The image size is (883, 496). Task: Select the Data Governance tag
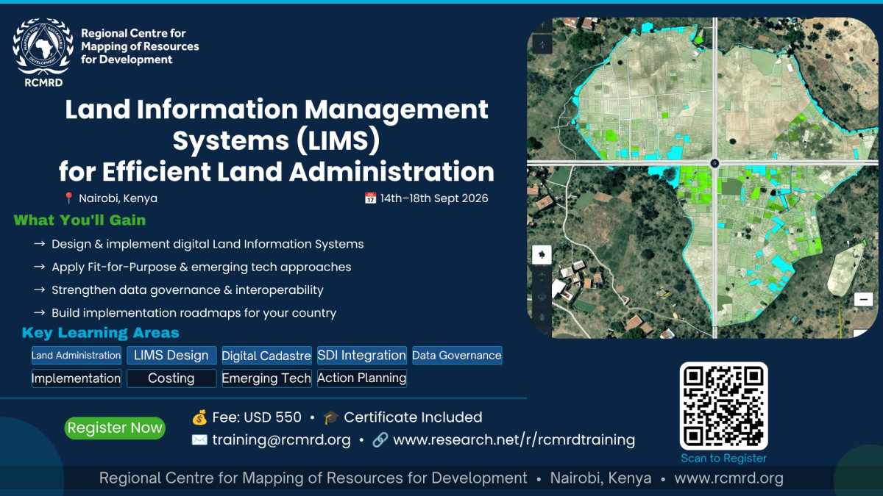(457, 356)
